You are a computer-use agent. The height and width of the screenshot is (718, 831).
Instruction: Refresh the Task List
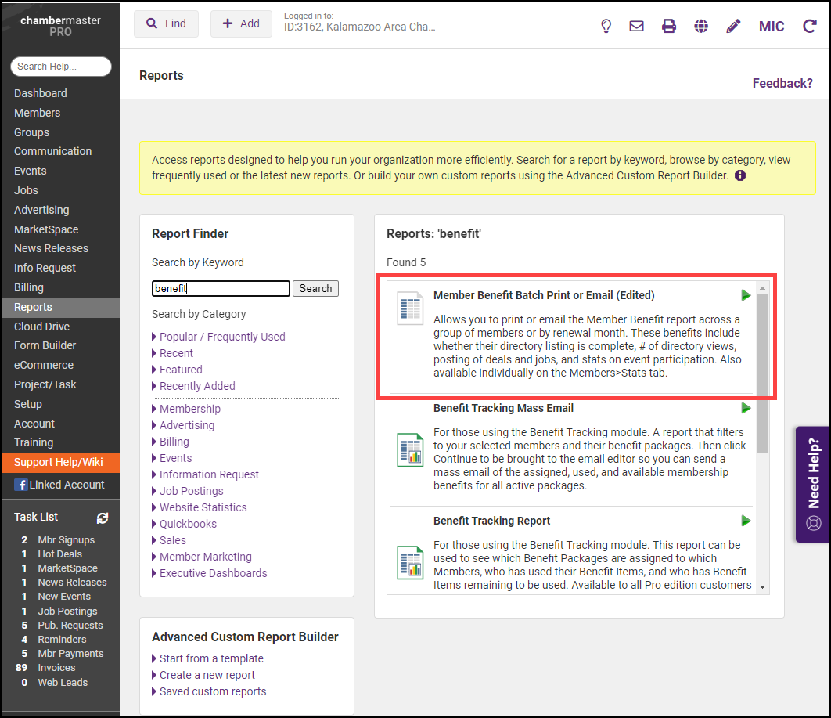point(103,518)
